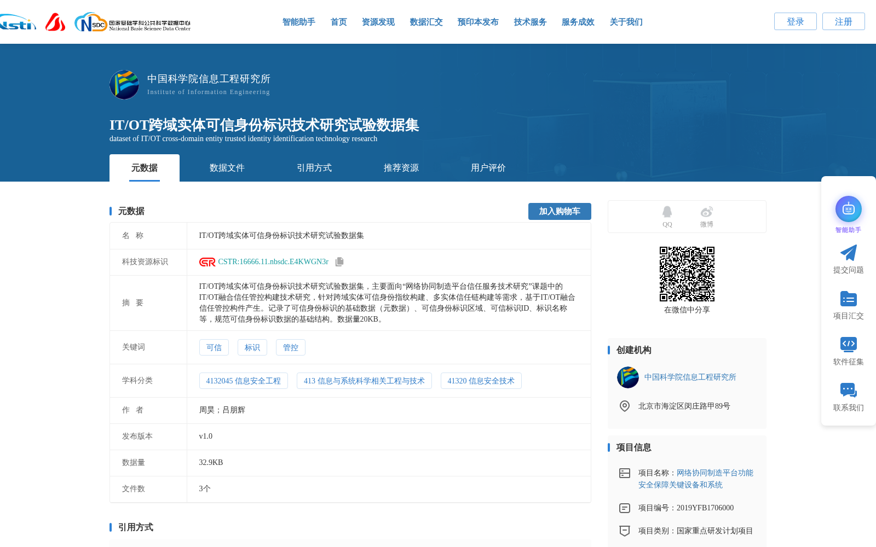The width and height of the screenshot is (876, 547).
Task: Switch to the 数据文件 tab
Action: [x=227, y=168]
